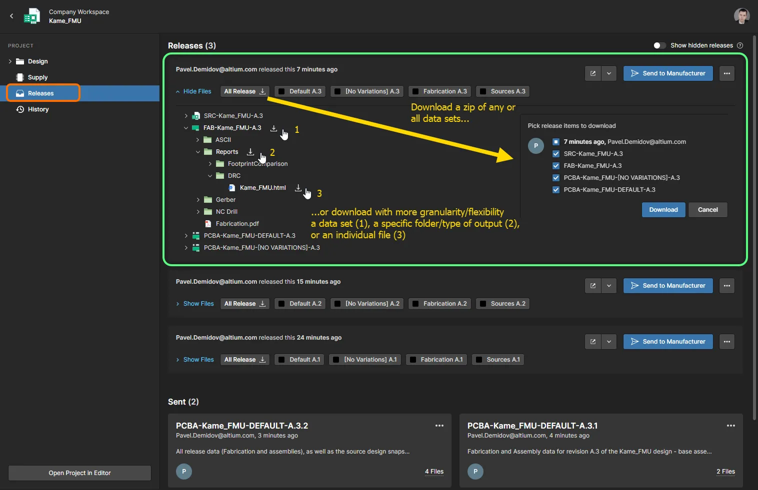Open dropdown arrow next to second release's open icon
Image resolution: width=758 pixels, height=490 pixels.
608,286
